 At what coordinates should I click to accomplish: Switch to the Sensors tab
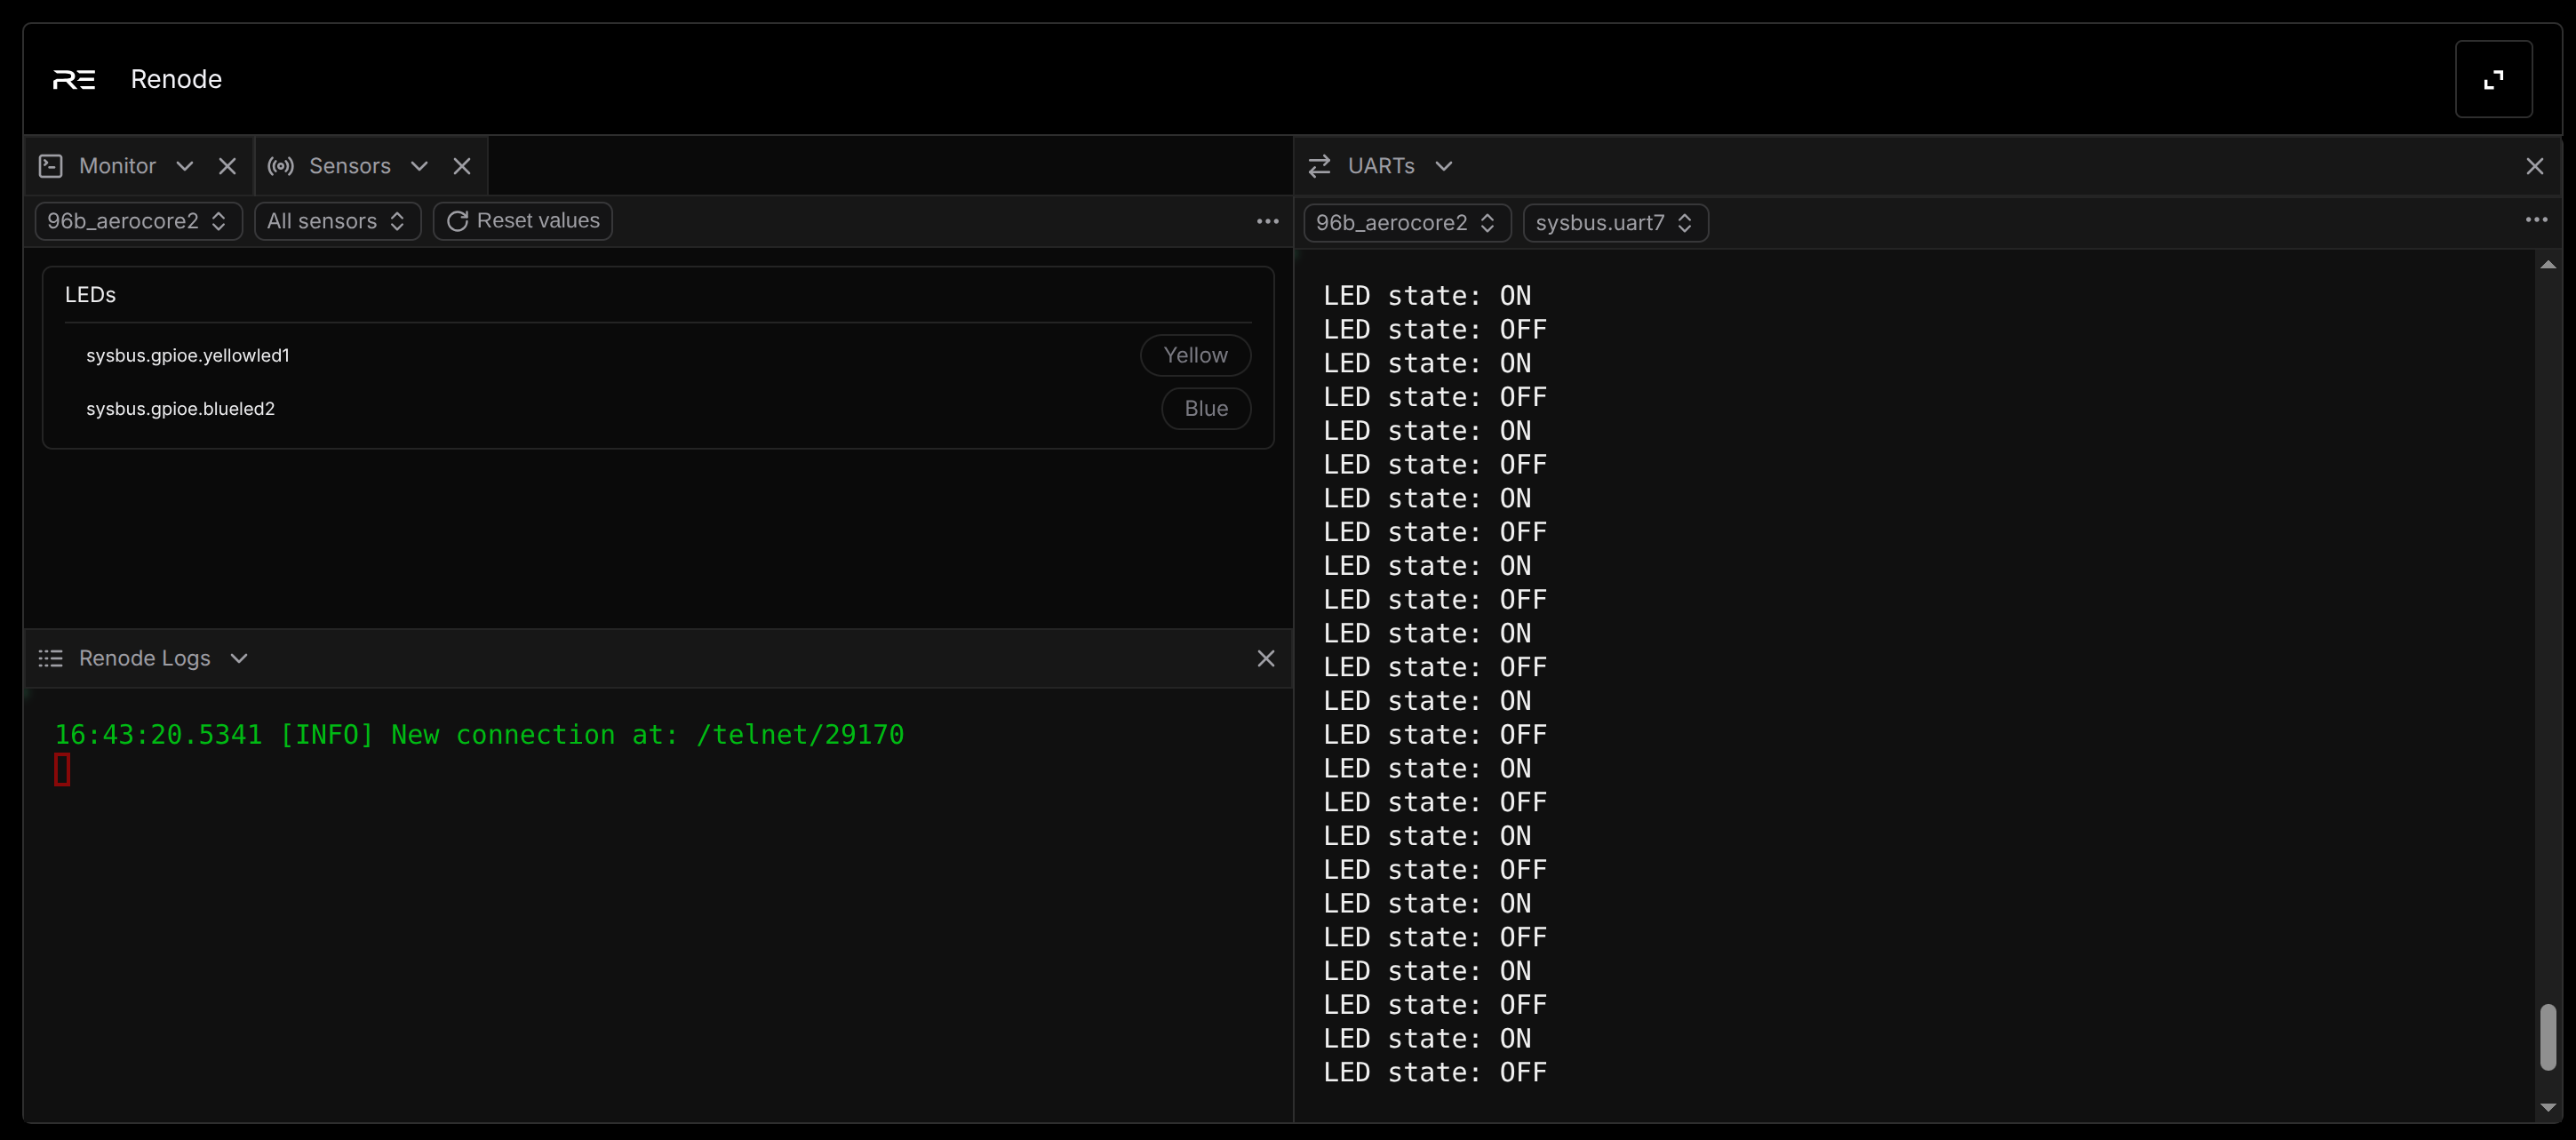pyautogui.click(x=350, y=166)
